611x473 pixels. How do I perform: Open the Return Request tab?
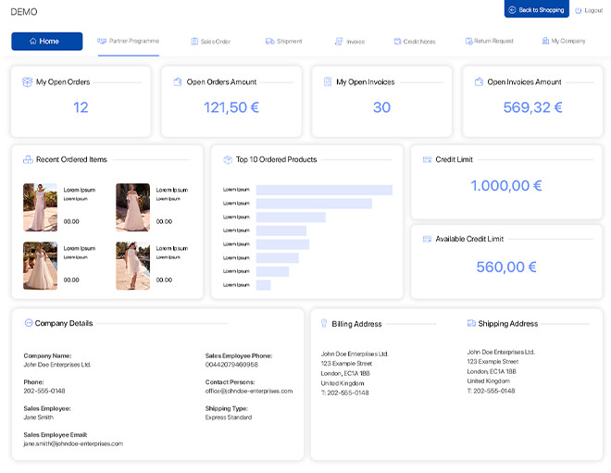click(488, 42)
